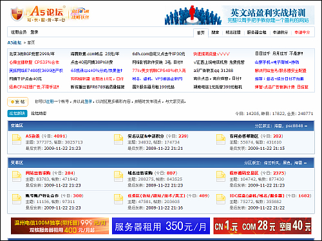Open folder icon for IDC信息 forum (今日 1682)
322x241 pixels.
pos(221,199)
